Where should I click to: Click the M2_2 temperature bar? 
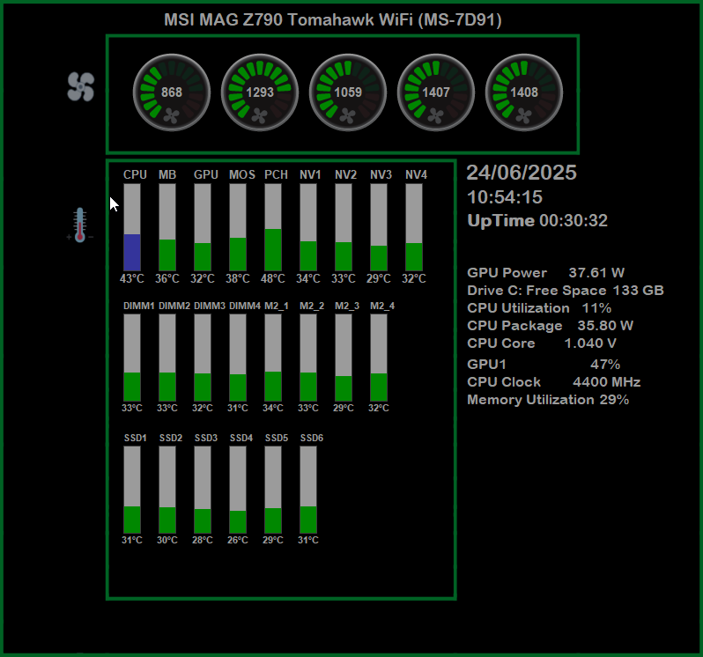coord(308,358)
